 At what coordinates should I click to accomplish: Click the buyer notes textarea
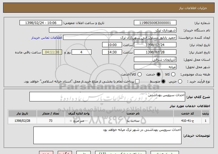(107, 135)
